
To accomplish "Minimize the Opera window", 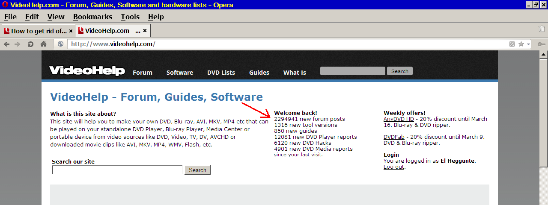I will [529, 5].
